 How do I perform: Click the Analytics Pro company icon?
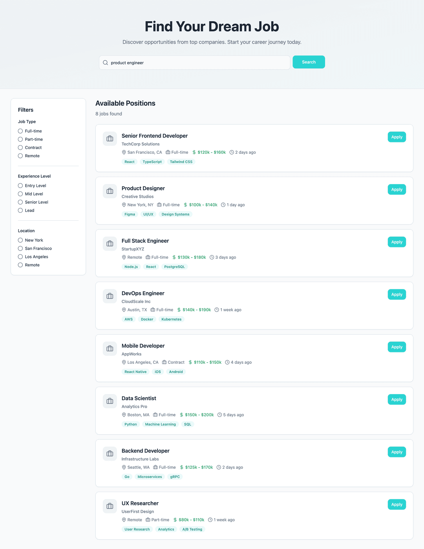point(110,401)
